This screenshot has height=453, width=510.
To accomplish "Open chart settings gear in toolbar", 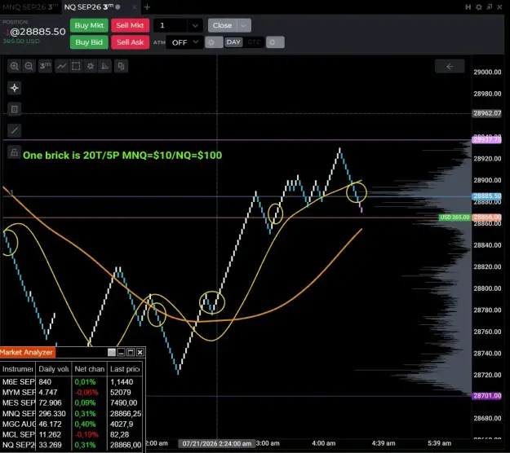I will point(91,66).
